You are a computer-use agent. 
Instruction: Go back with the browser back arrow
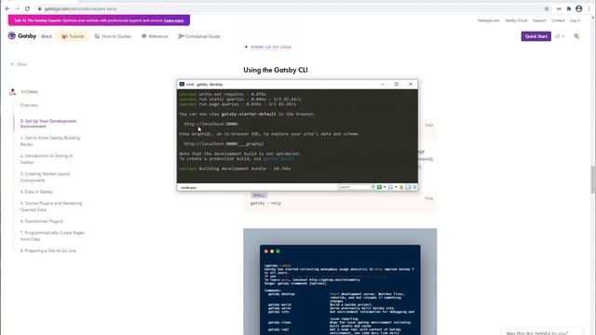click(x=7, y=8)
